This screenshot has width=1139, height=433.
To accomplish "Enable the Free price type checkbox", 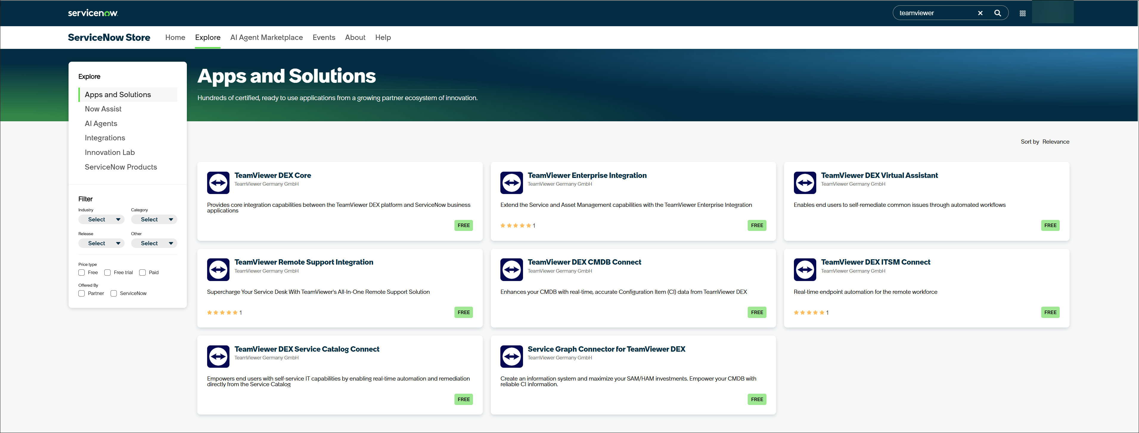I will (82, 272).
